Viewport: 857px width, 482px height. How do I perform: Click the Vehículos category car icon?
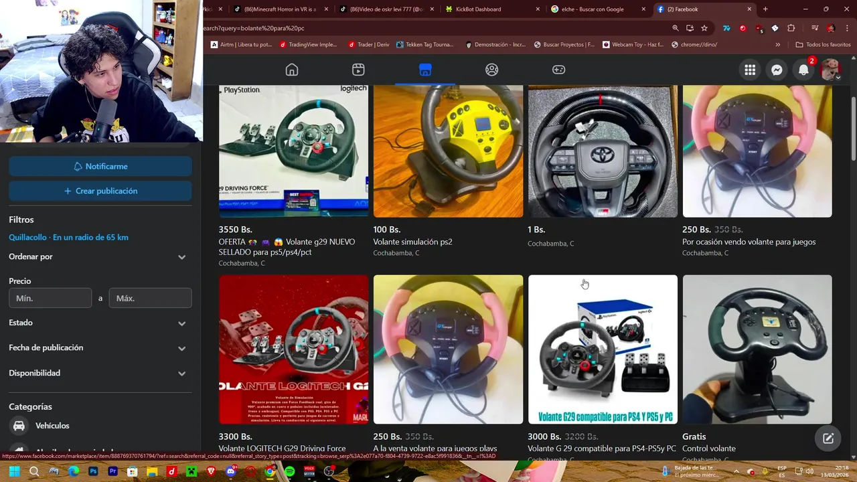pyautogui.click(x=19, y=426)
